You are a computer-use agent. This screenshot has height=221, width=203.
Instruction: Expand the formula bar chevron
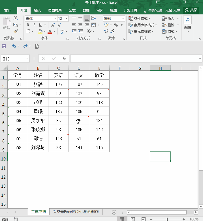[x=200, y=58]
